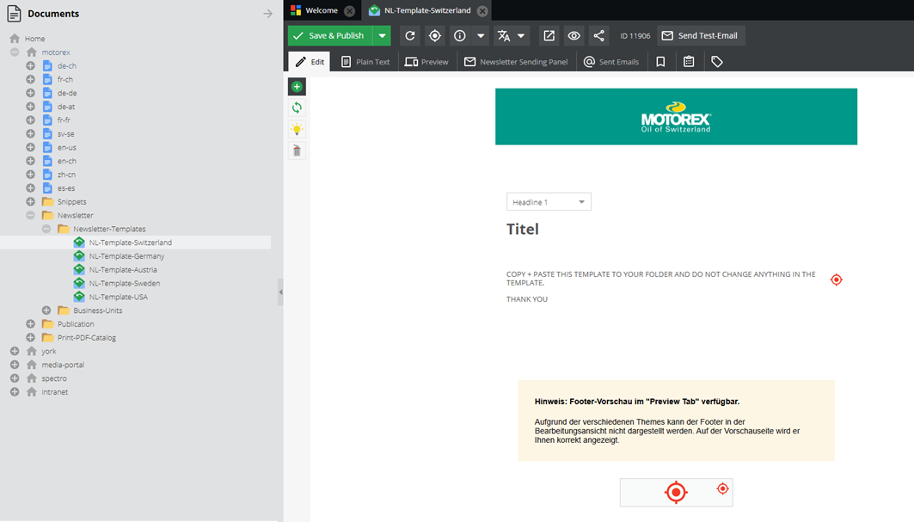The image size is (914, 522).
Task: Select NL-Template-Germany in the tree
Action: tap(126, 256)
